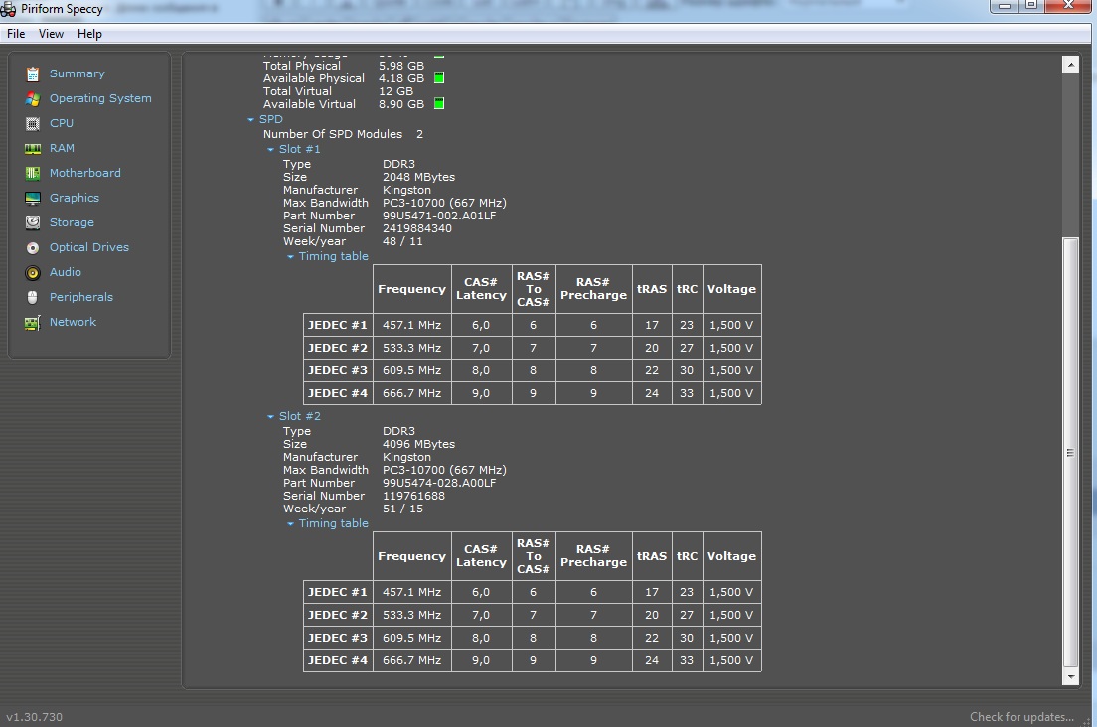Click the Piriform Speccy title bar icon
The height and width of the screenshot is (727, 1097).
[x=8, y=9]
